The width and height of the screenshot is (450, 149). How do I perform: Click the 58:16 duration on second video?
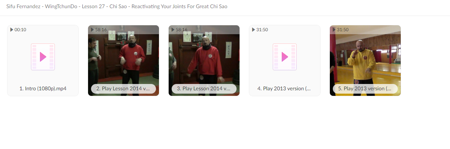[101, 30]
